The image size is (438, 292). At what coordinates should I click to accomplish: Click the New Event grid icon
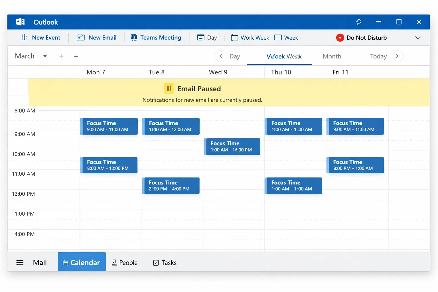(x=25, y=37)
